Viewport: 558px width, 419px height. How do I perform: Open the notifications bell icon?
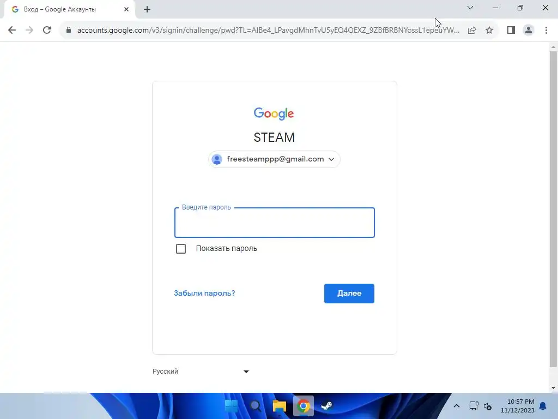tap(543, 406)
